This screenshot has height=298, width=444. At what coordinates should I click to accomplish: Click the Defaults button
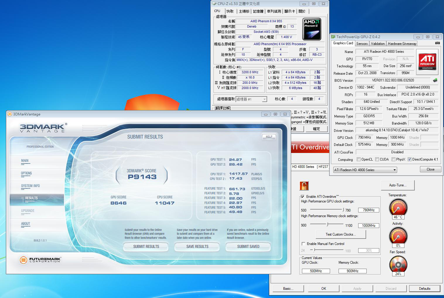coord(425,289)
